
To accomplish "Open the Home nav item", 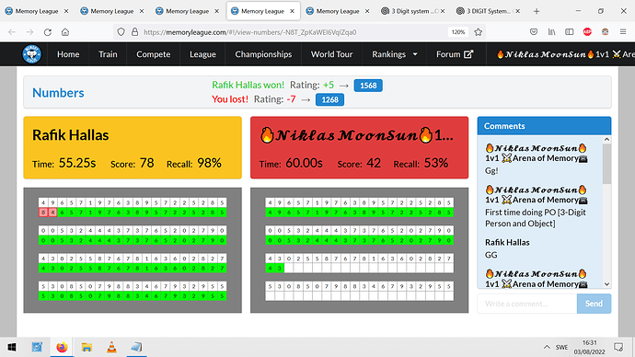I will [68, 54].
